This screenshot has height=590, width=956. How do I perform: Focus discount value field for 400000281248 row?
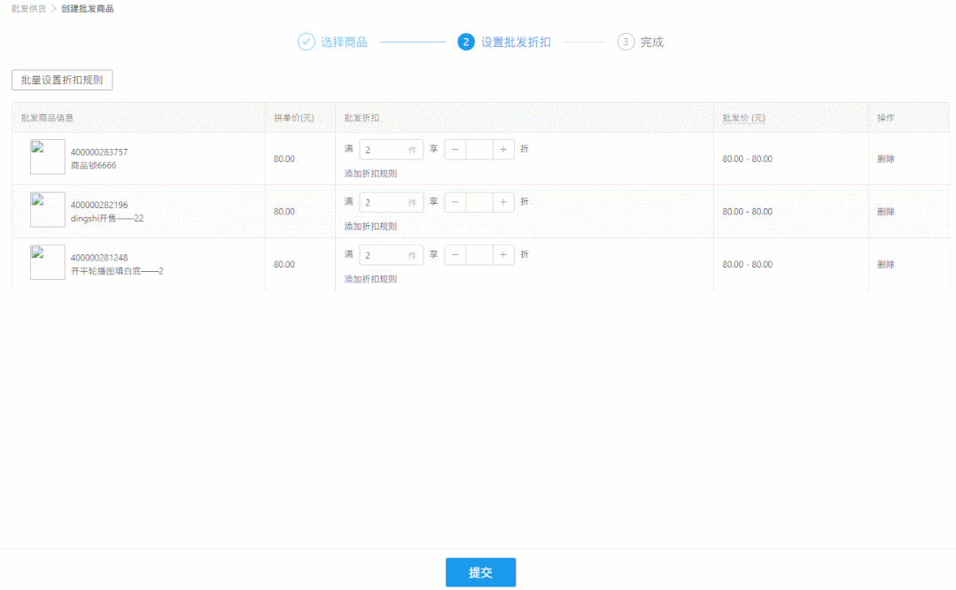[479, 255]
